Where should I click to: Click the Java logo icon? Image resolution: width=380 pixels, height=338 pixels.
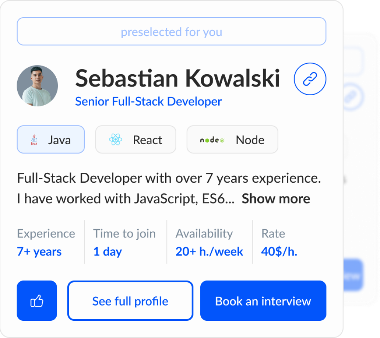34,140
